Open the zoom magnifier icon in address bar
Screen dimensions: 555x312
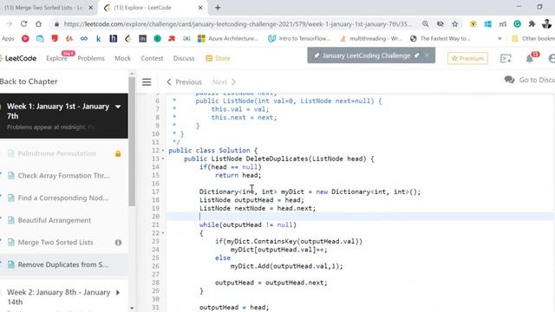point(425,24)
